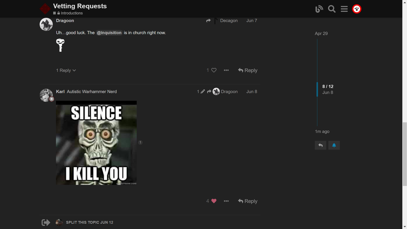Click the like count on Karl's post
This screenshot has height=229, width=407.
208,201
